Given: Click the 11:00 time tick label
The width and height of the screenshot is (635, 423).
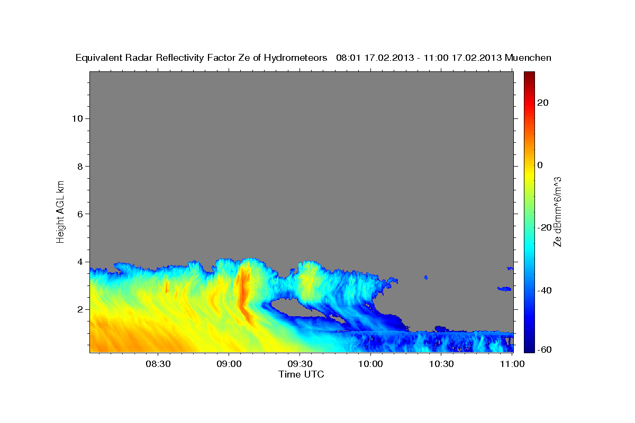Looking at the screenshot, I should point(512,364).
